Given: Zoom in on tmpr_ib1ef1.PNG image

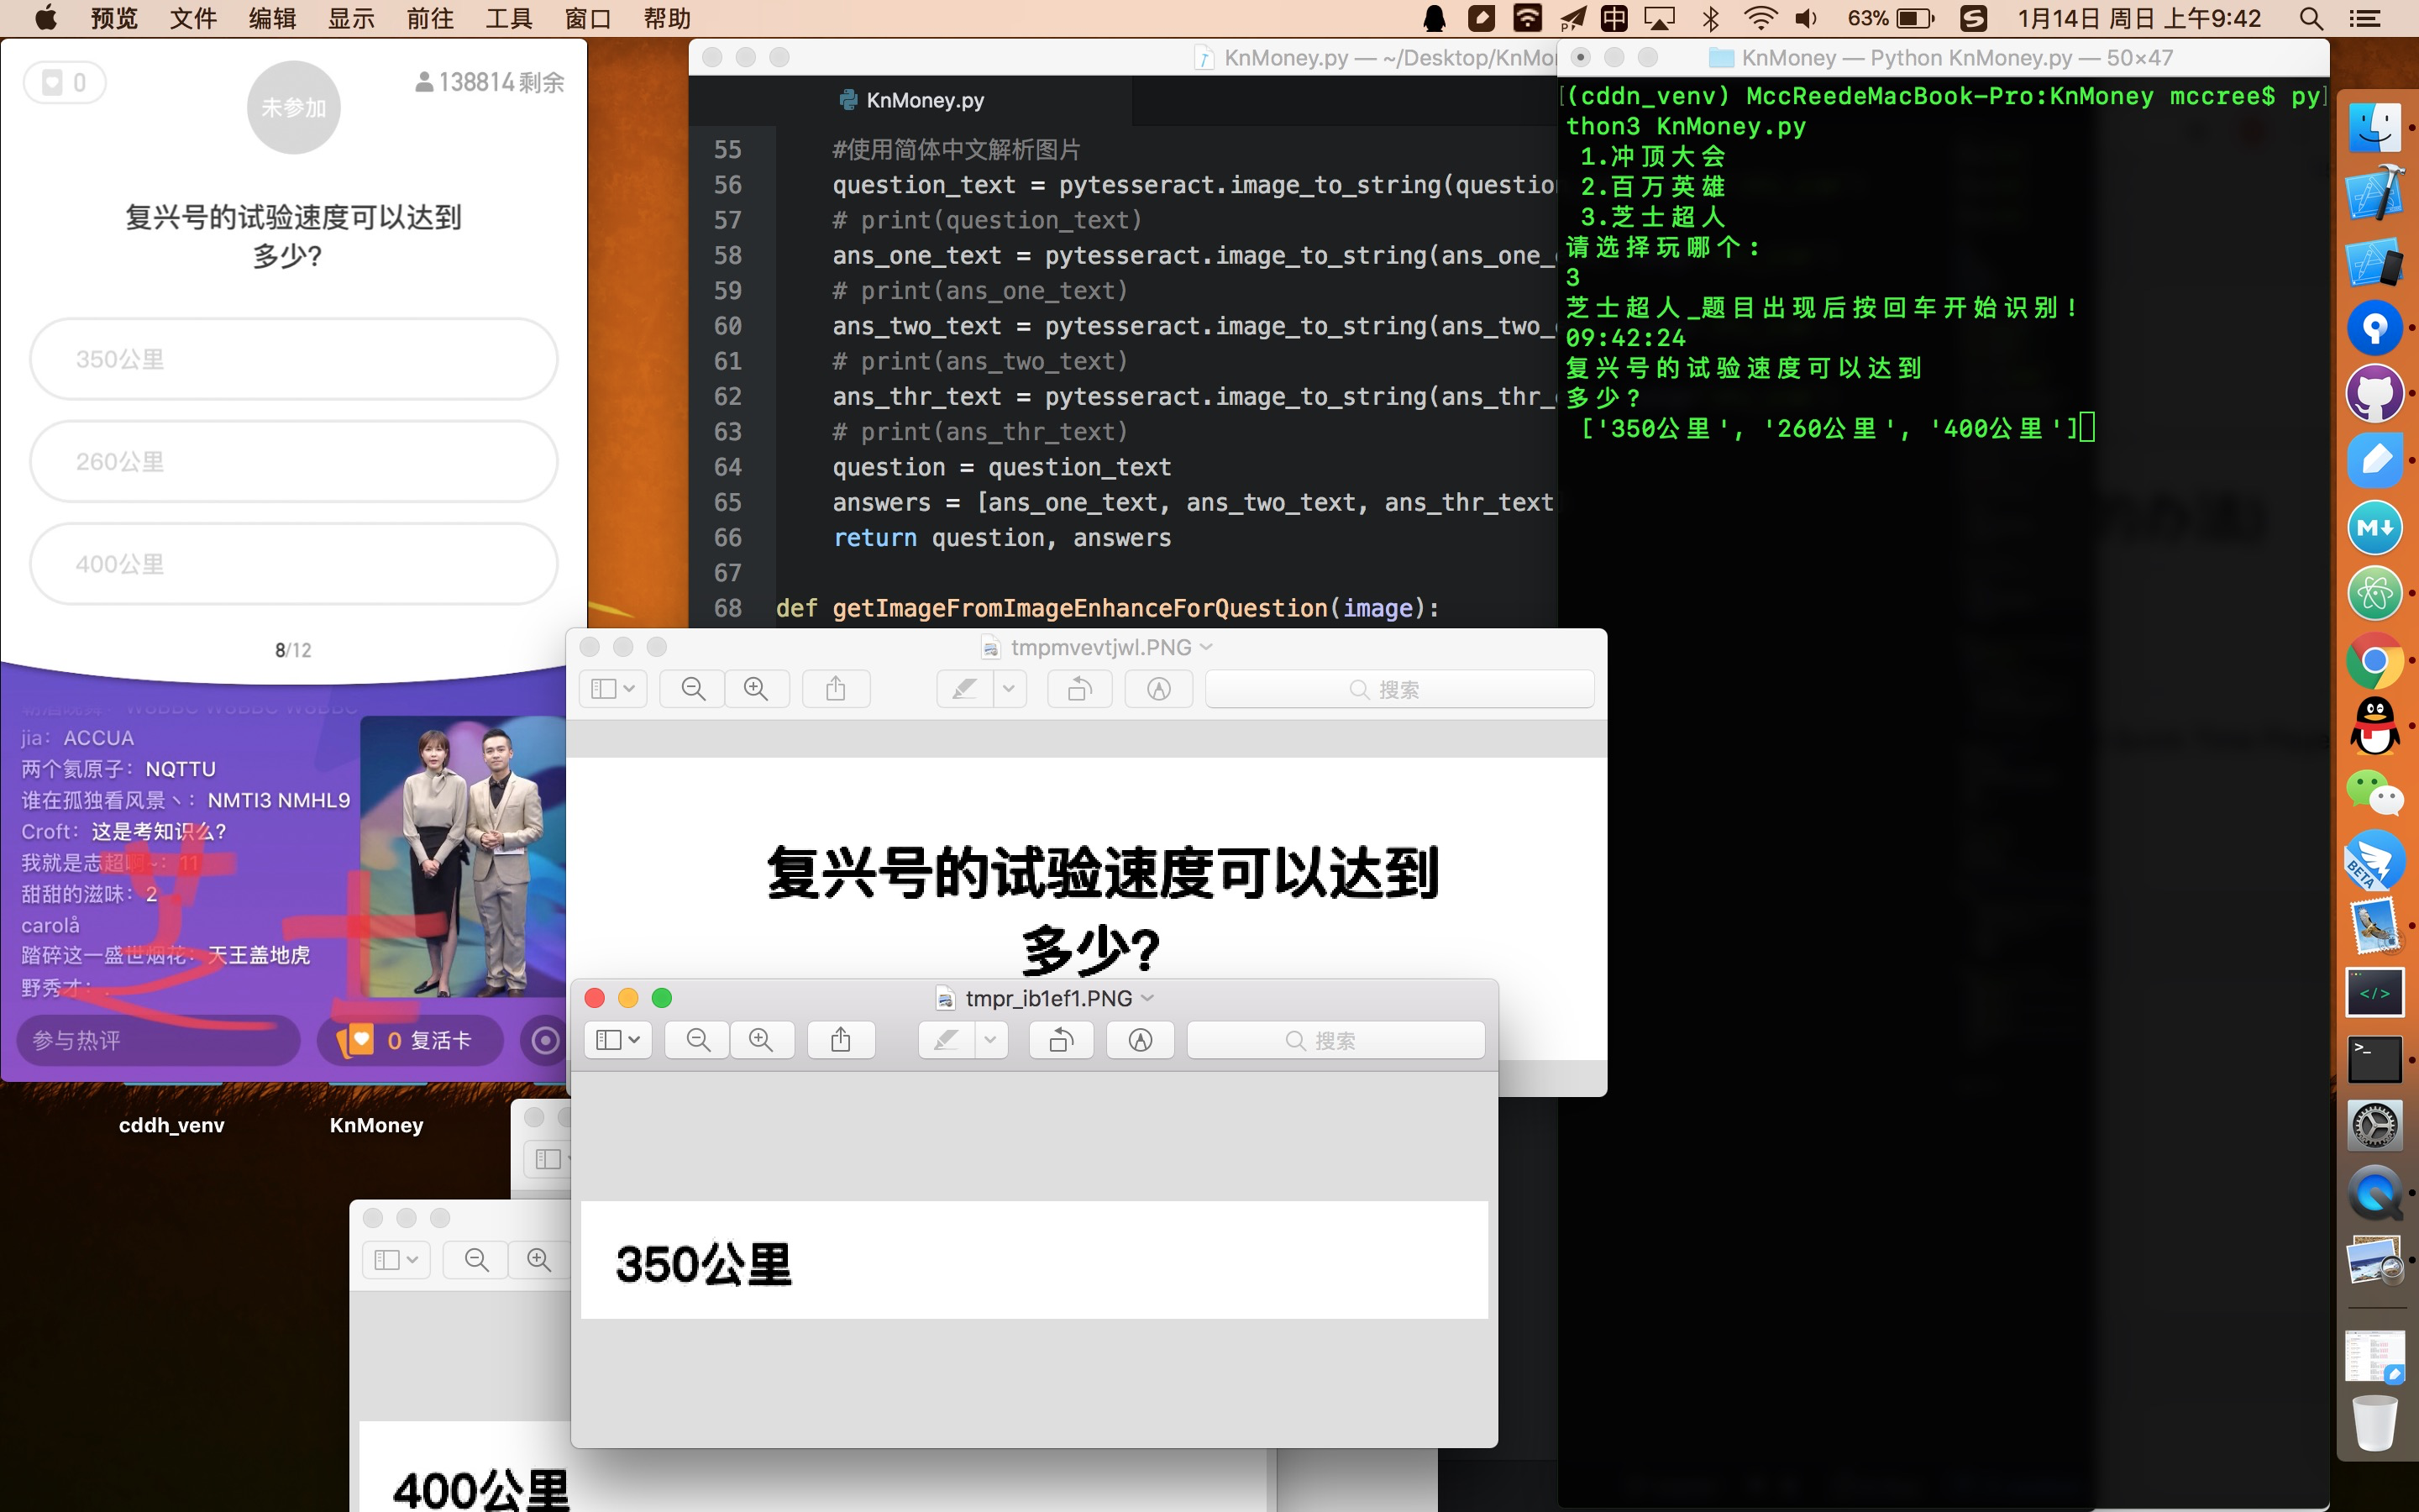Looking at the screenshot, I should click(x=761, y=1040).
